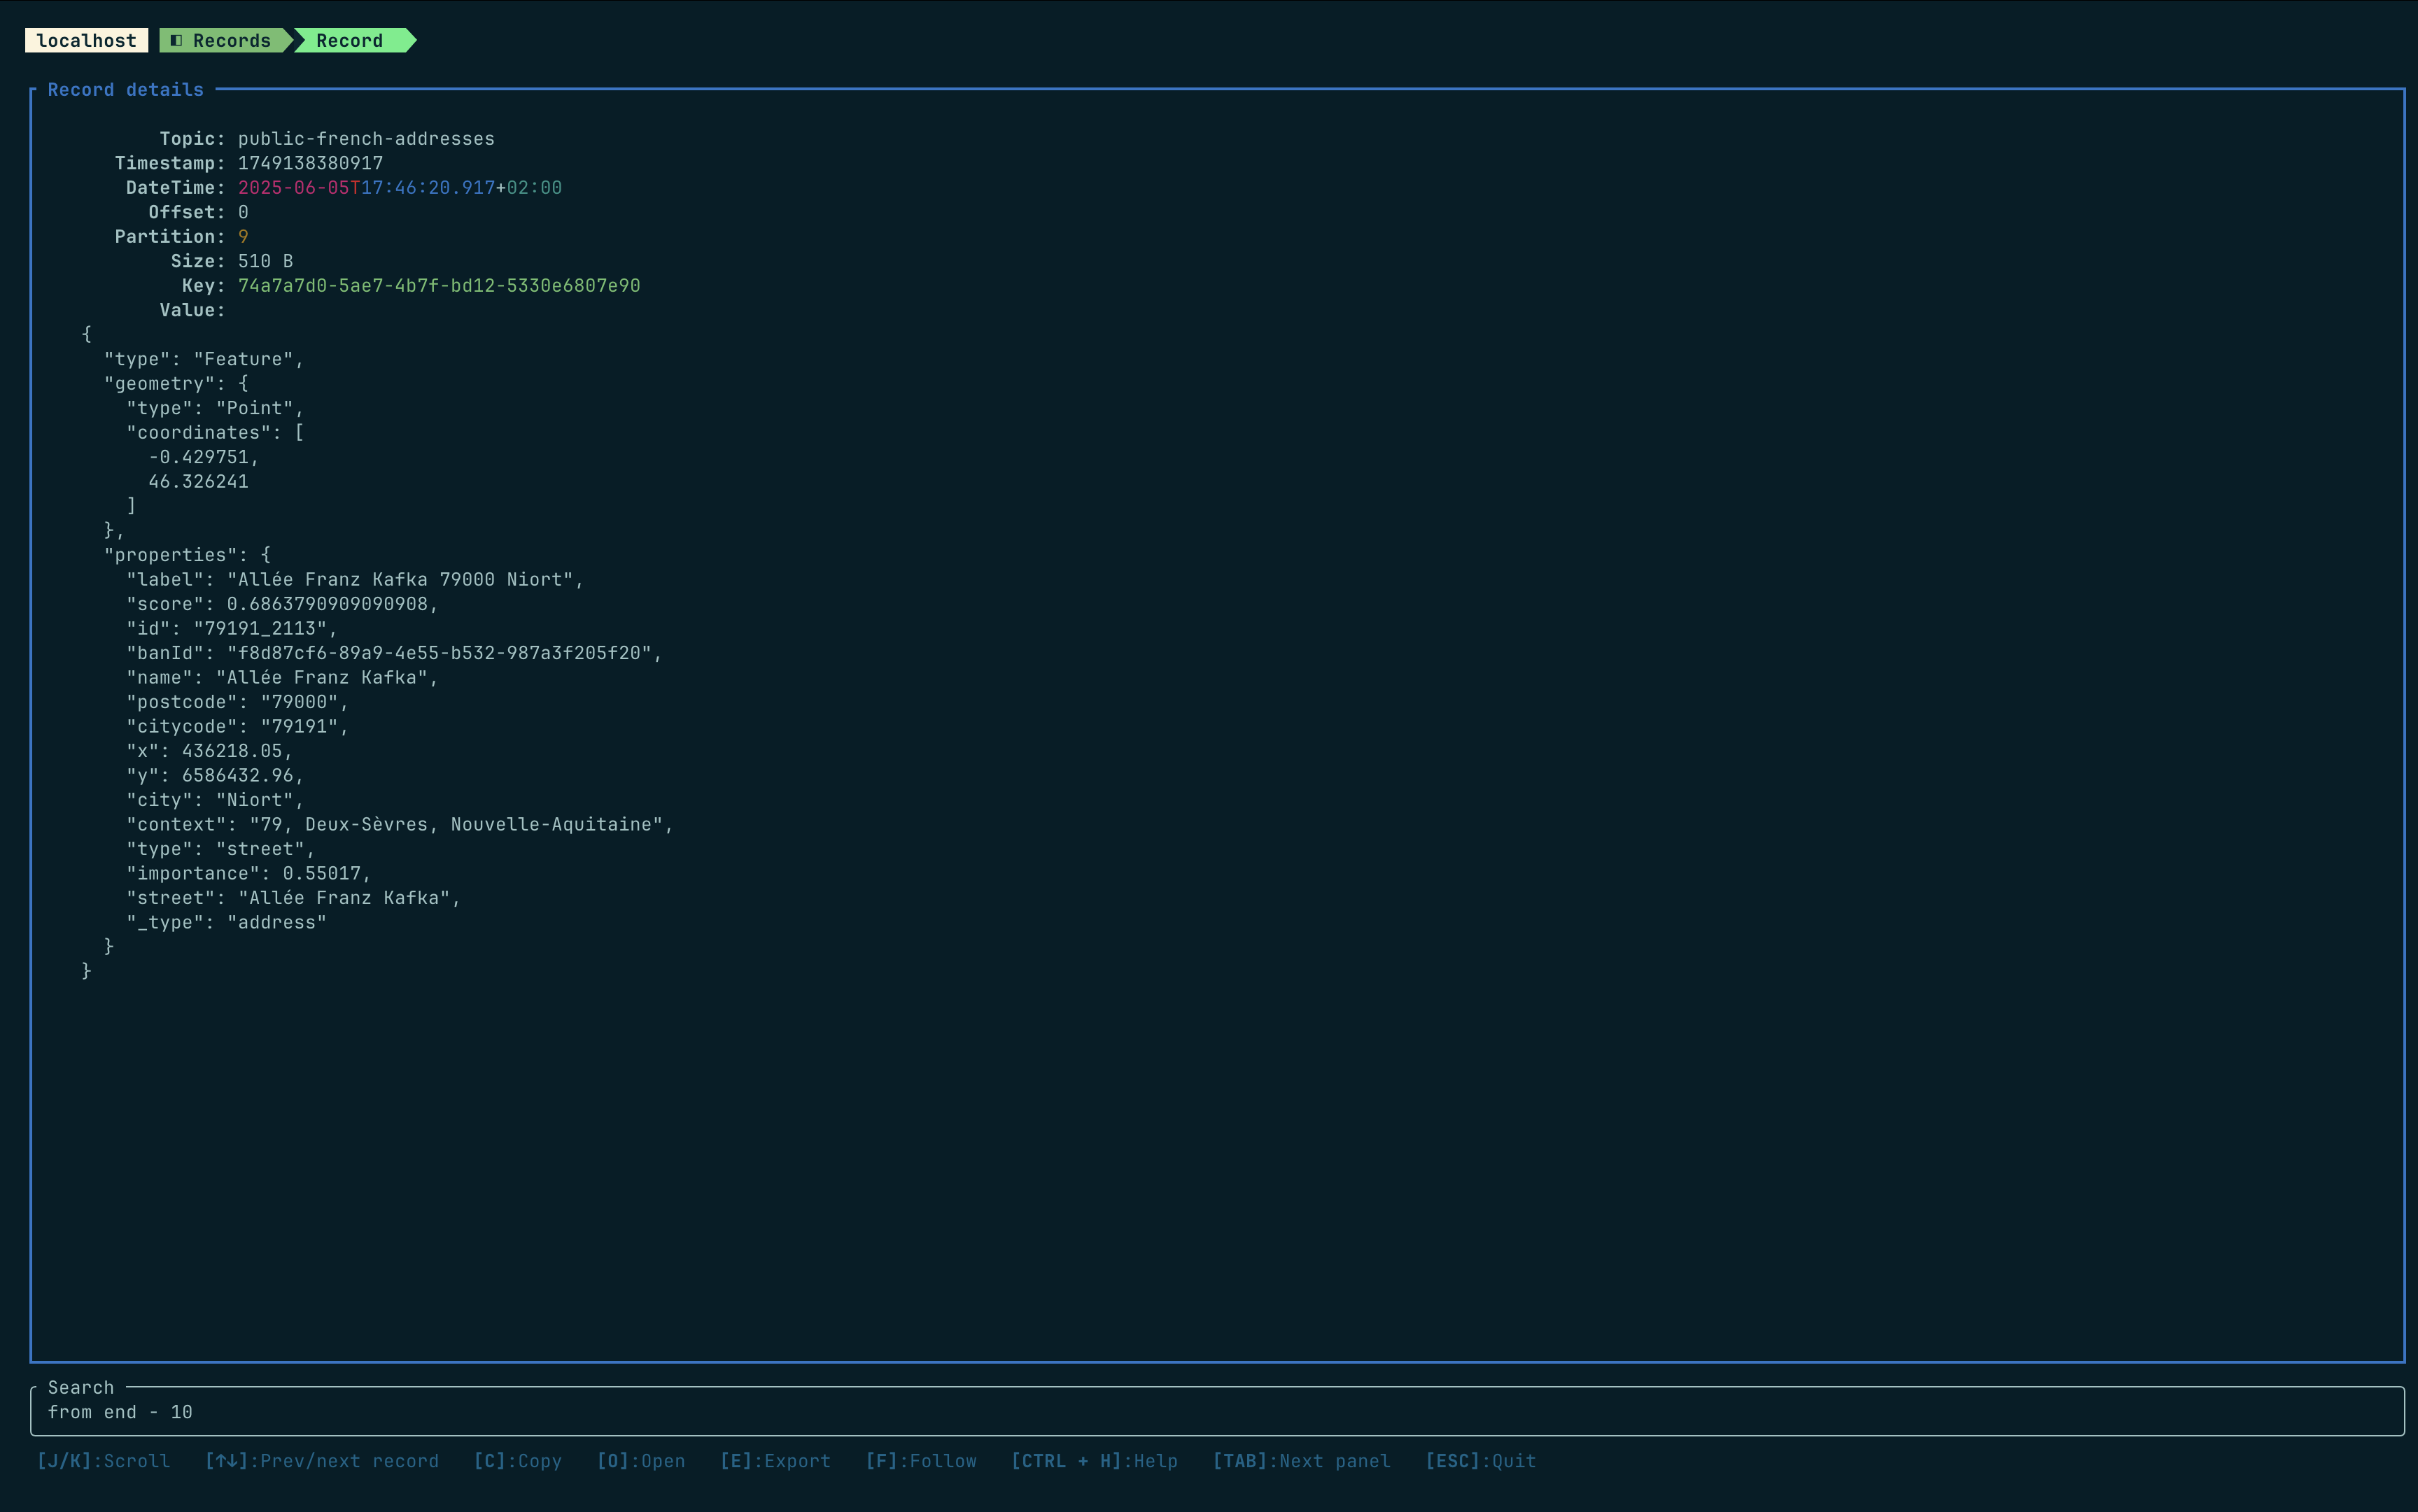Click the [CTRL + H]:Help hint
Image resolution: width=2418 pixels, height=1512 pixels.
(x=1094, y=1461)
